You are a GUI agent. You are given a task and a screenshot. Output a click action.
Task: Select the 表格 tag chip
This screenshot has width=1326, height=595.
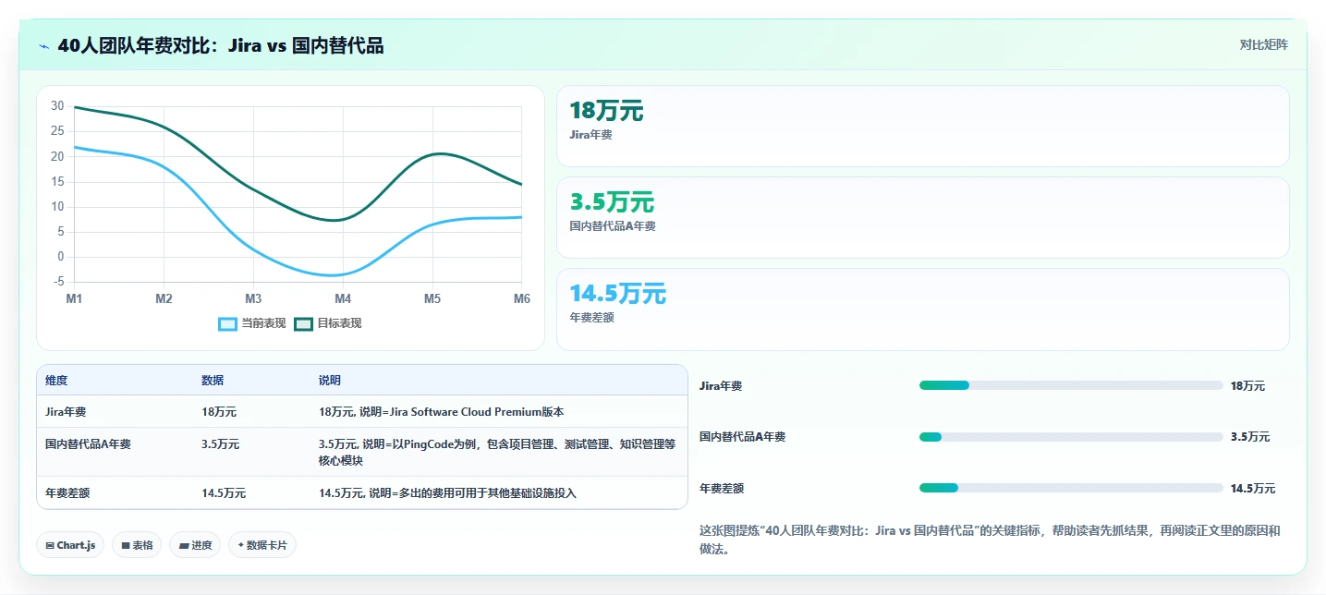(x=137, y=545)
